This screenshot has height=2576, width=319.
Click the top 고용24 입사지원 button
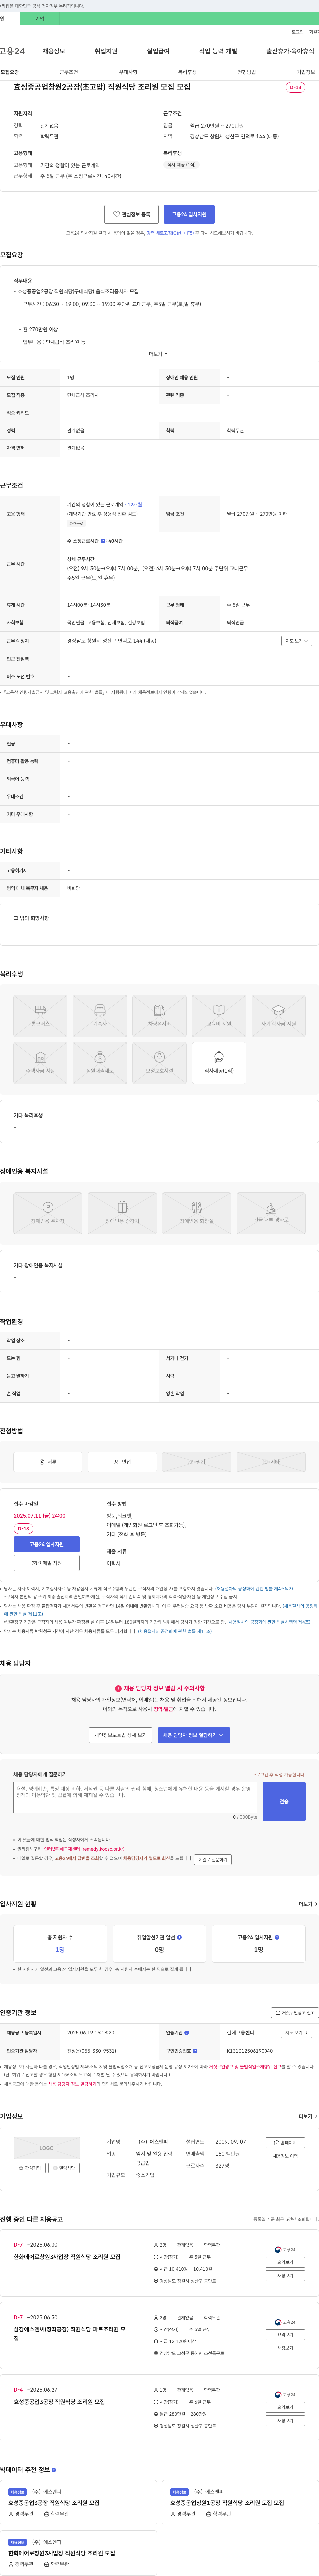(189, 214)
